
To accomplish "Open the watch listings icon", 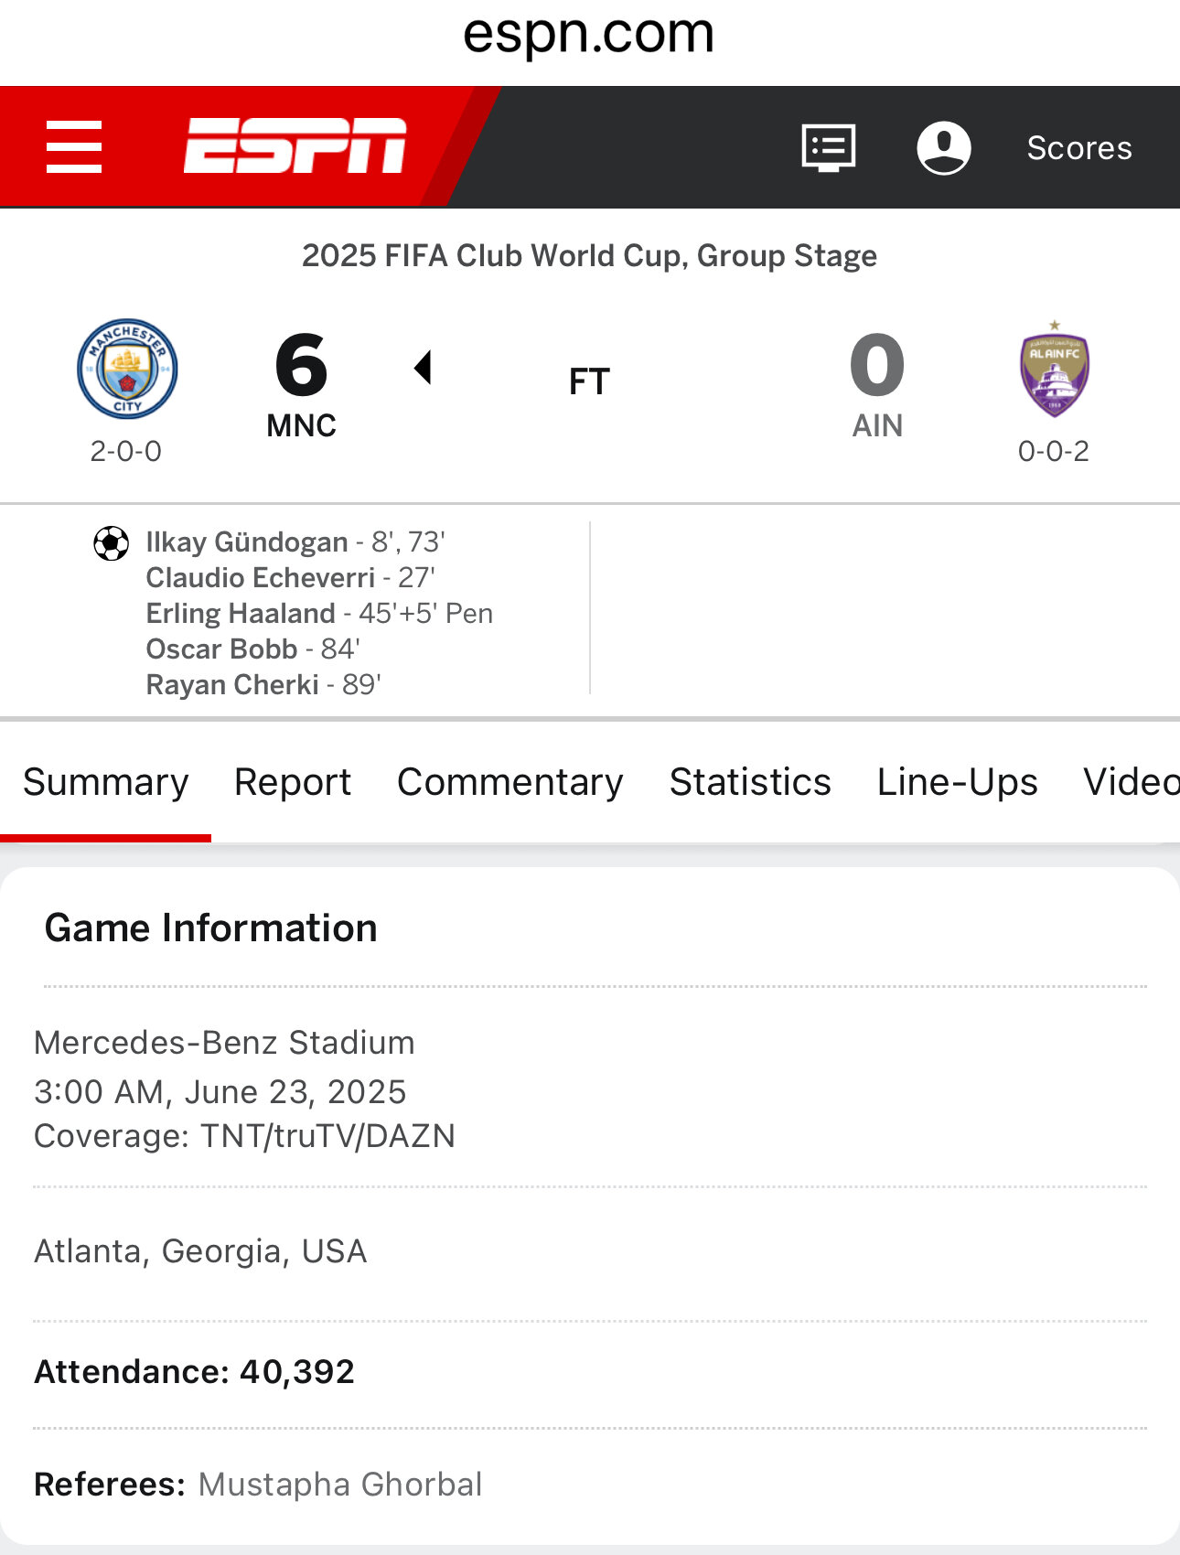I will (x=829, y=147).
